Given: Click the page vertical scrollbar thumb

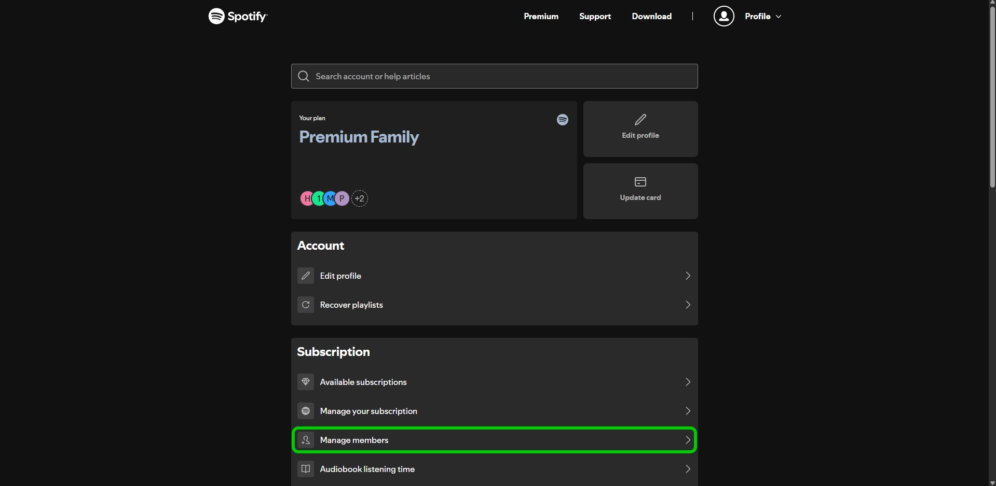Looking at the screenshot, I should coord(992,97).
